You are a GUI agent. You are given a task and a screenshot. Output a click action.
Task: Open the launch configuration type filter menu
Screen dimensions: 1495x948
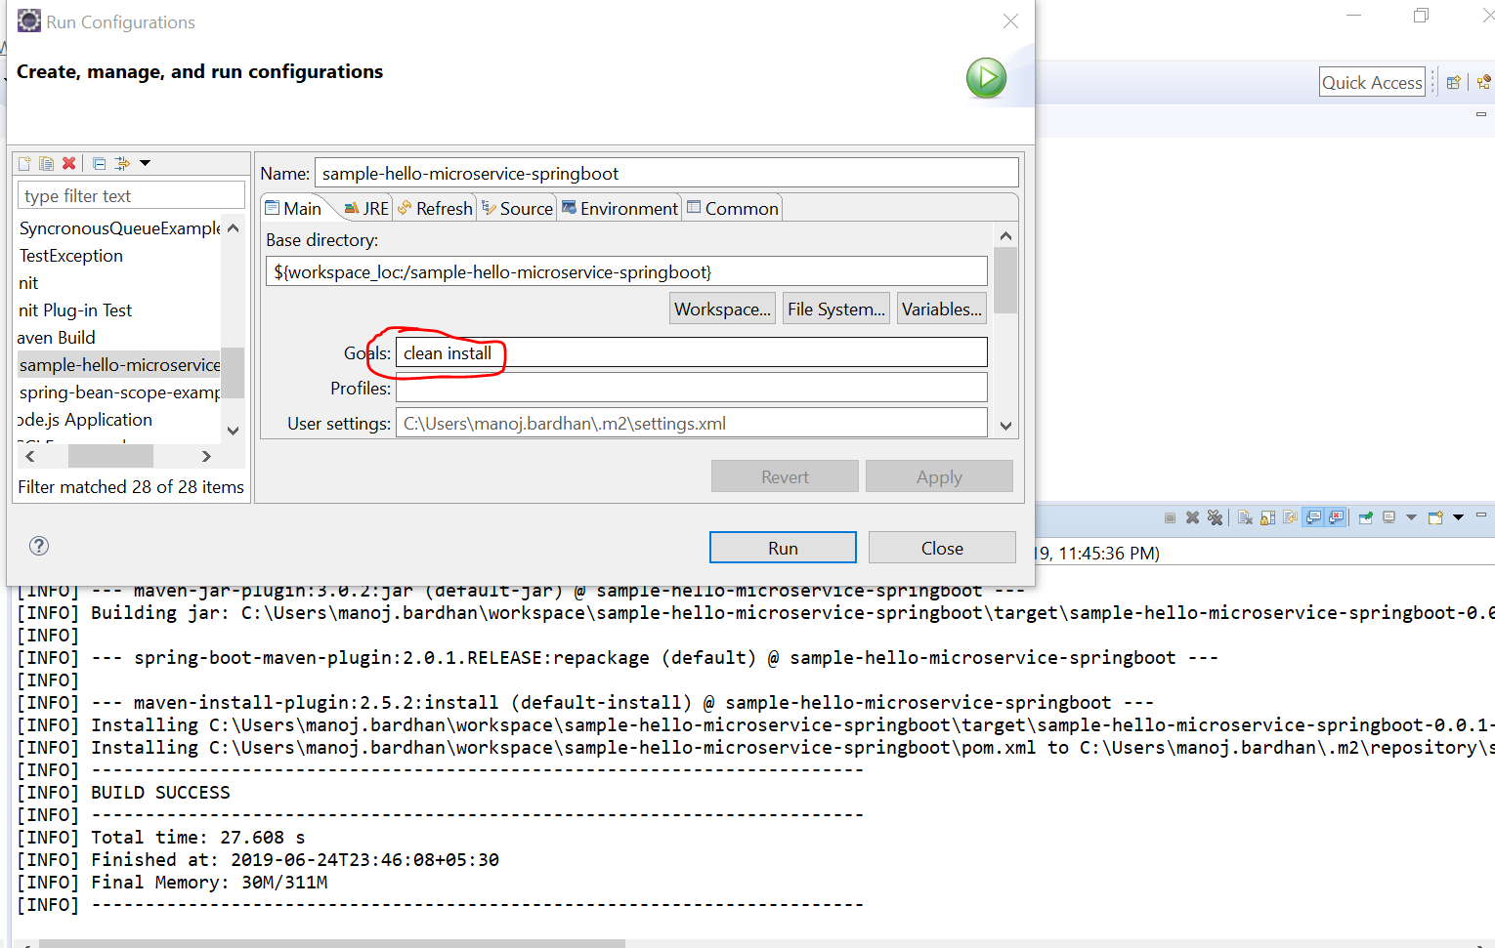point(144,163)
